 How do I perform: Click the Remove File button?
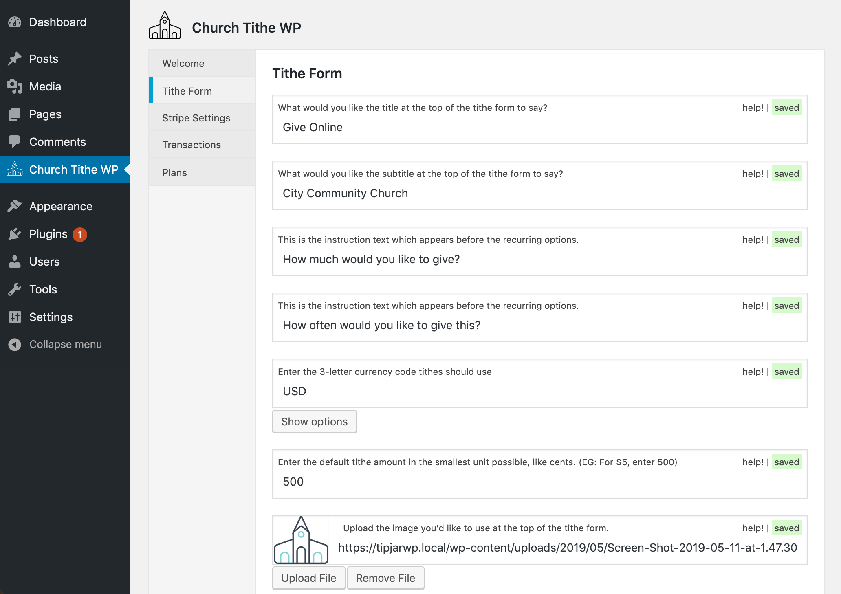[385, 578]
